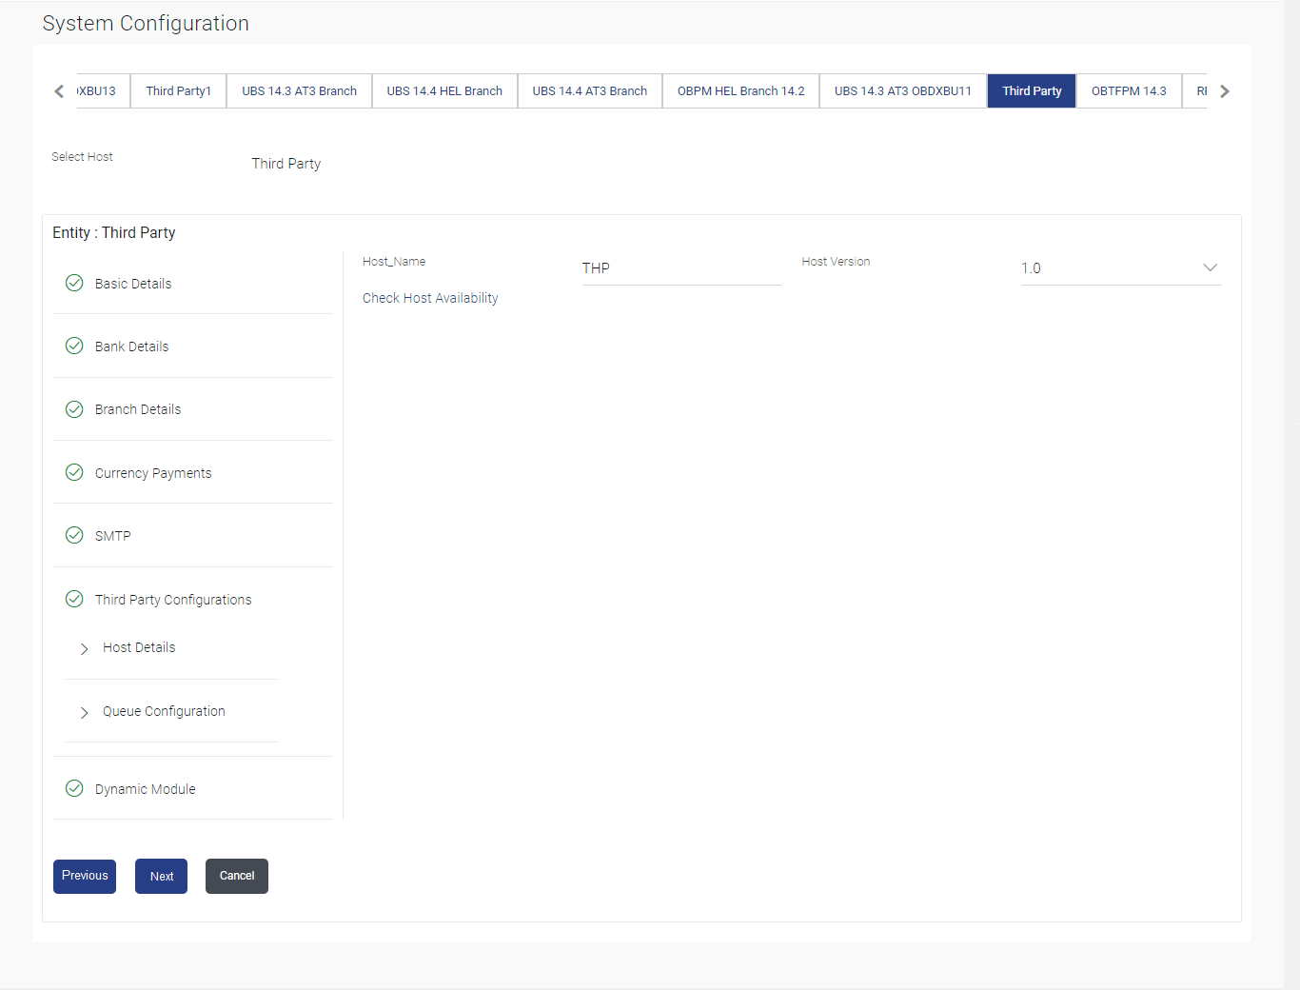Click SMTP green check icon
Image resolution: width=1300 pixels, height=990 pixels.
point(74,535)
